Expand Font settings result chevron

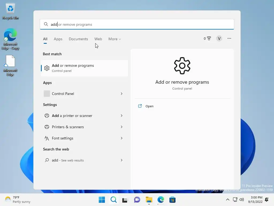tap(121, 138)
